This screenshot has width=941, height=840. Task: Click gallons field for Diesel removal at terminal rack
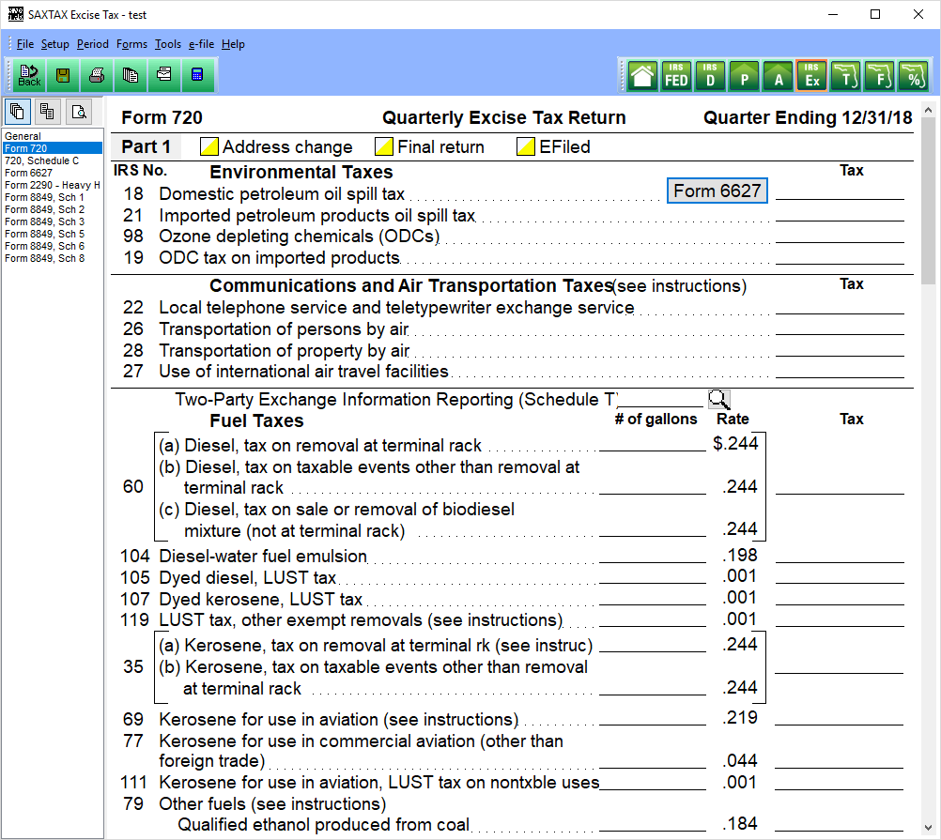coord(653,442)
